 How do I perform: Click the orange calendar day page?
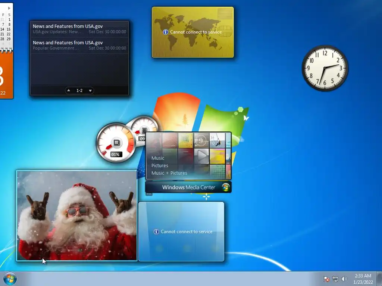tap(6, 74)
